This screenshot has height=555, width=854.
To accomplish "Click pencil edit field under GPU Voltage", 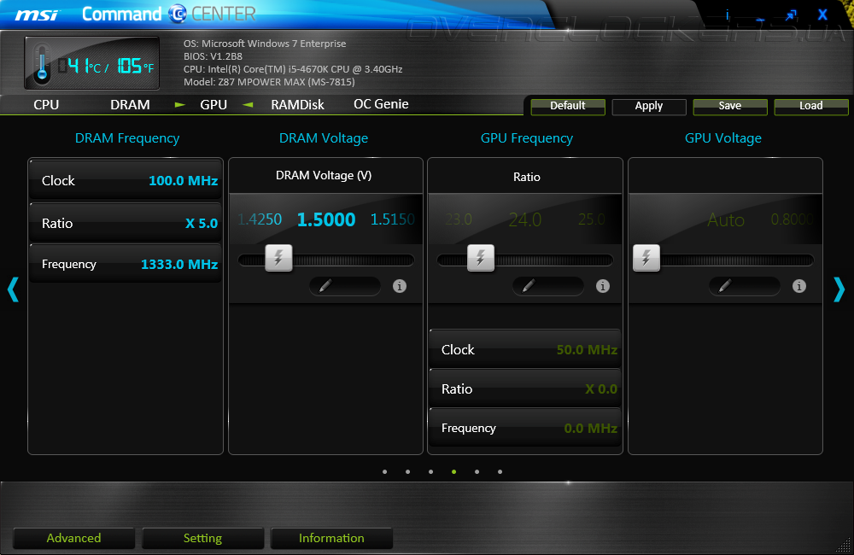I will [745, 286].
